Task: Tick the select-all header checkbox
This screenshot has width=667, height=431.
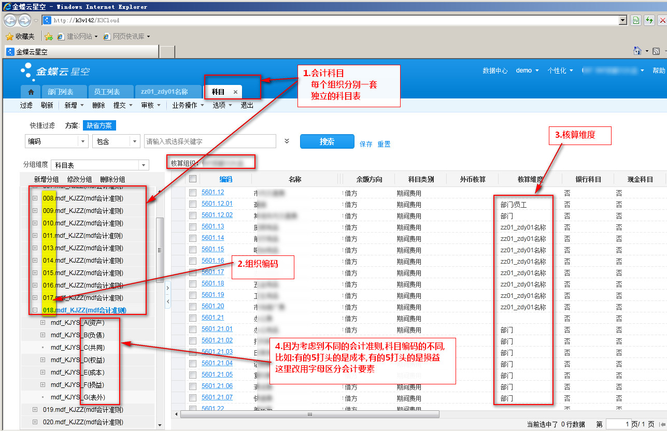Action: pyautogui.click(x=193, y=179)
